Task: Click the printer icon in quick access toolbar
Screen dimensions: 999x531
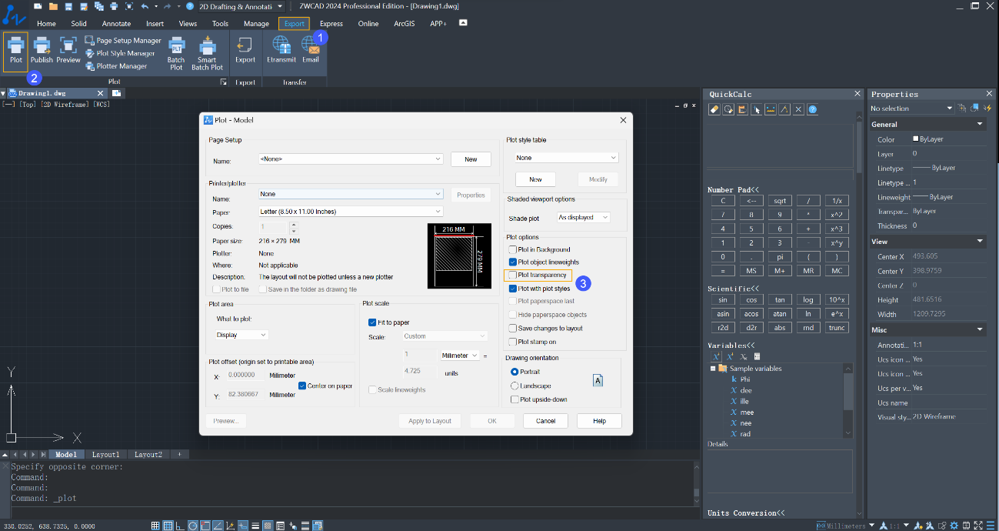Action: (x=114, y=6)
